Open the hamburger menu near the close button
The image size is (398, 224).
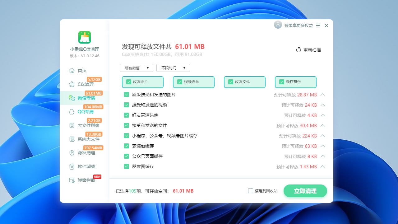point(318,26)
